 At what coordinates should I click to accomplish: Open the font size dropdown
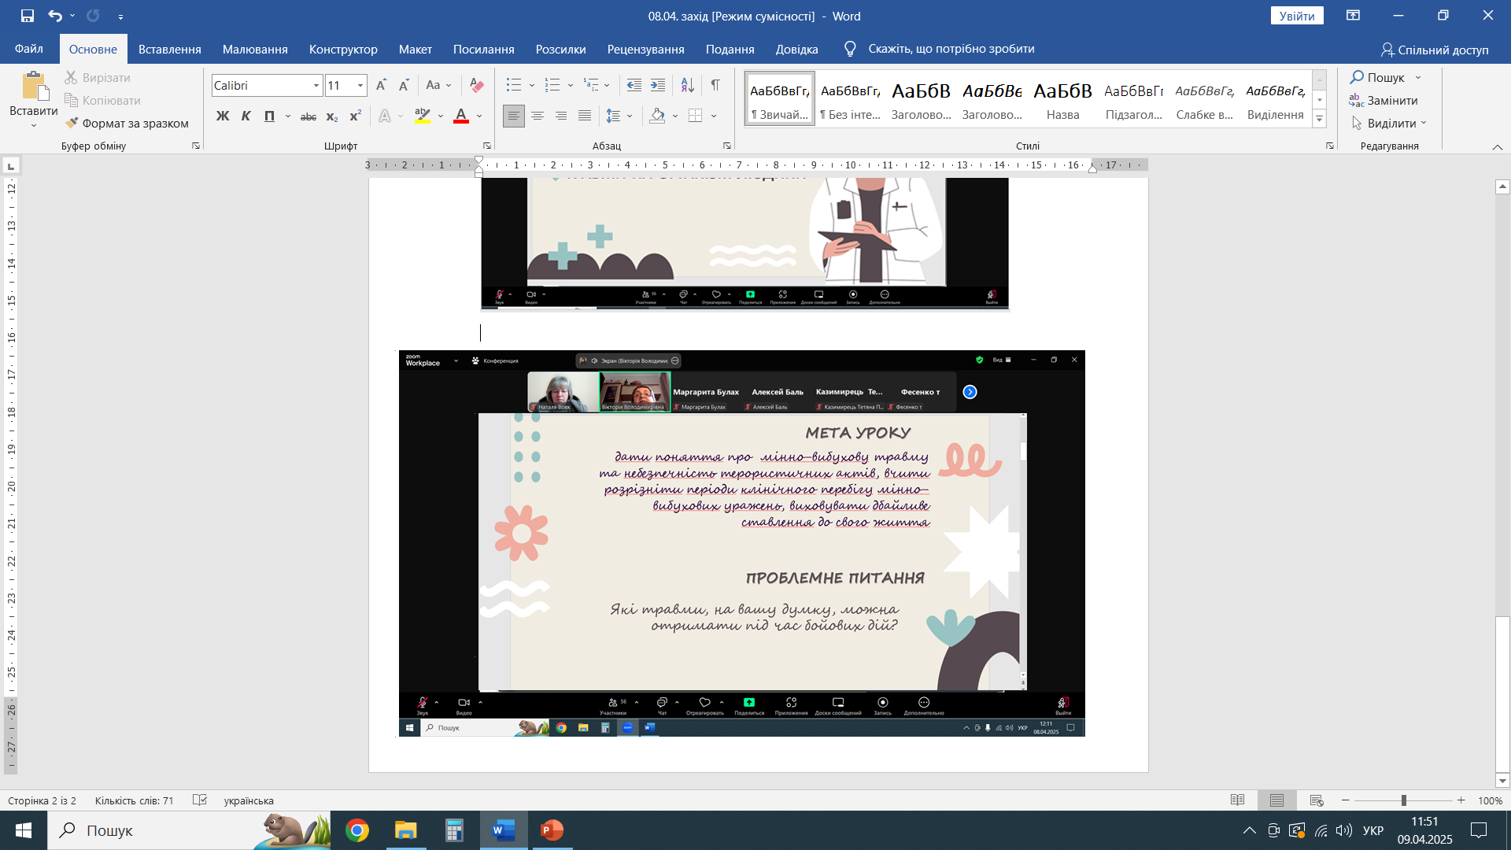(360, 85)
